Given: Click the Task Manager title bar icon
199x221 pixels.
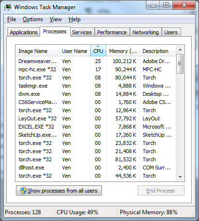Looking at the screenshot, I should click(8, 7).
